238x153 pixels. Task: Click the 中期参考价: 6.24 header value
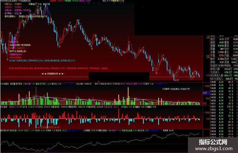117,1
